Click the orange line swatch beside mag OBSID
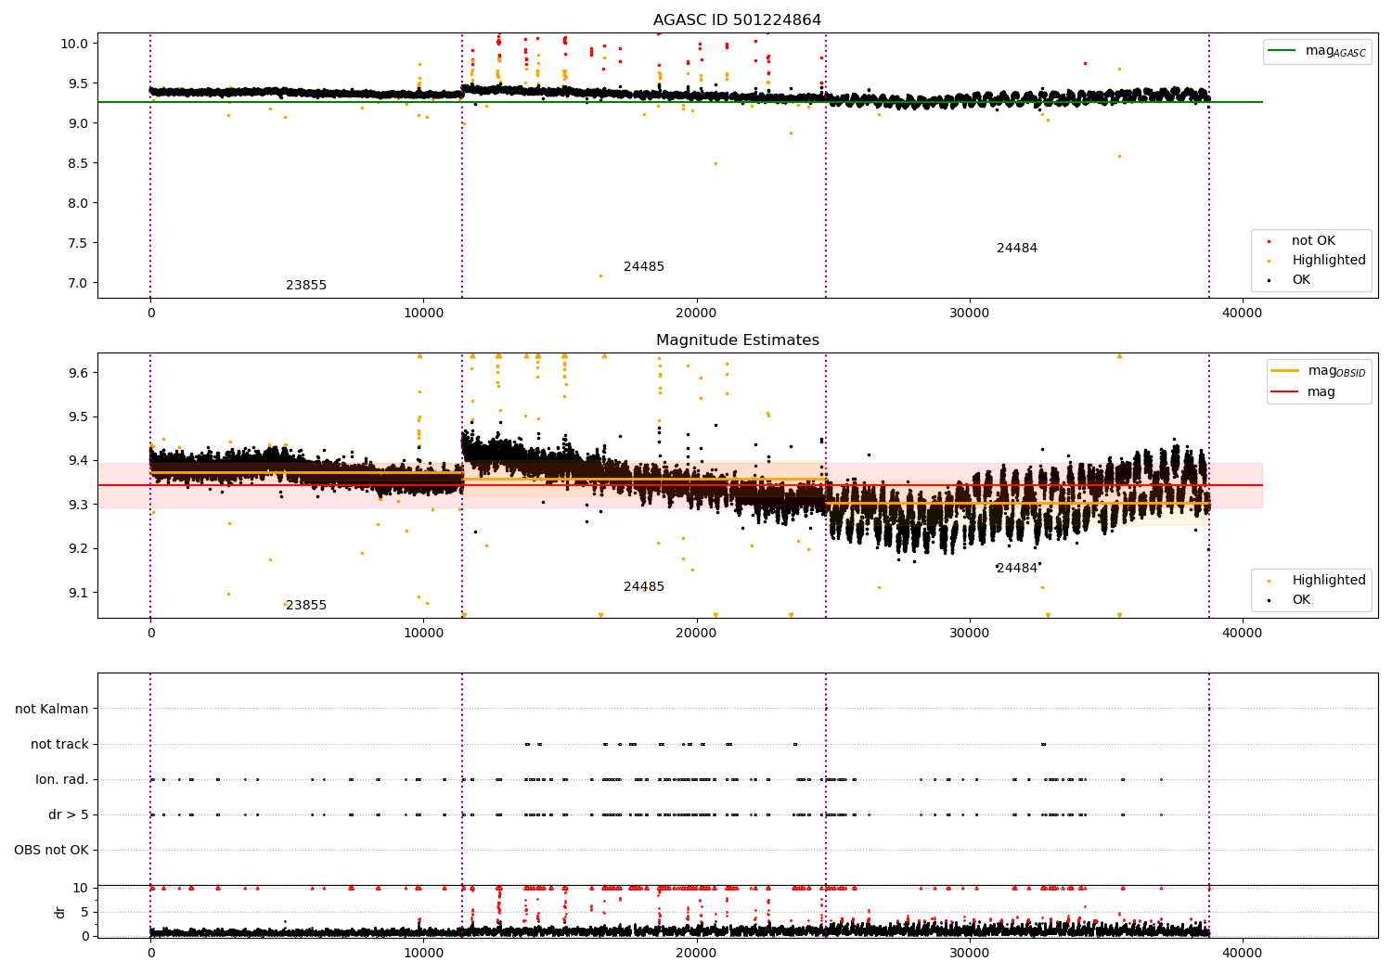This screenshot has width=1392, height=974. (x=1285, y=371)
